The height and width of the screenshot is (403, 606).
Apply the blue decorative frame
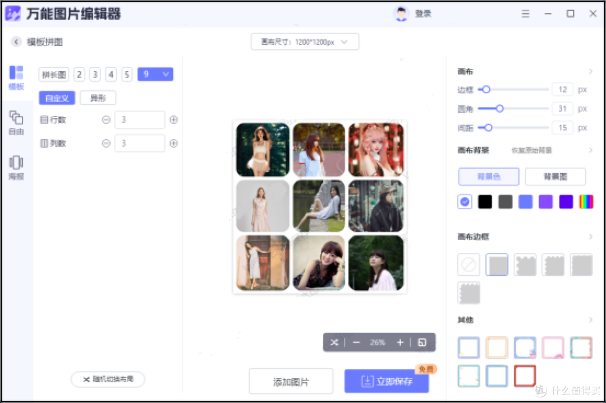pos(469,348)
